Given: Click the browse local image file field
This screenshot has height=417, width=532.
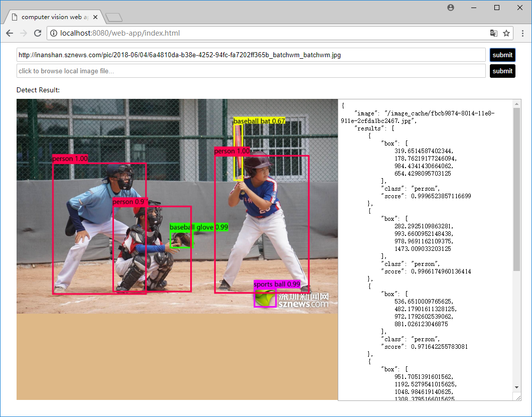Looking at the screenshot, I should tap(251, 71).
